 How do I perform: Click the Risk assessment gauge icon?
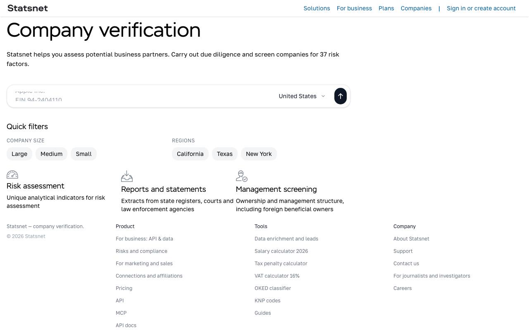12,175
